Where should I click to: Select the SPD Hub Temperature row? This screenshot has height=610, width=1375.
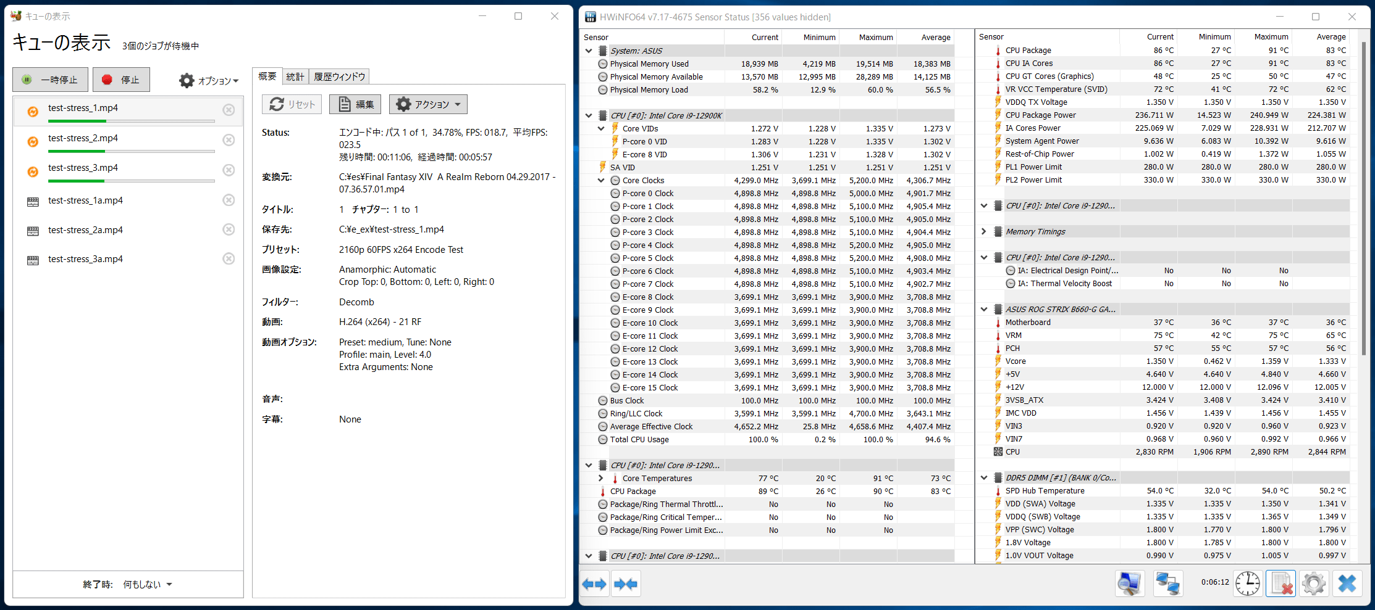pos(1164,490)
